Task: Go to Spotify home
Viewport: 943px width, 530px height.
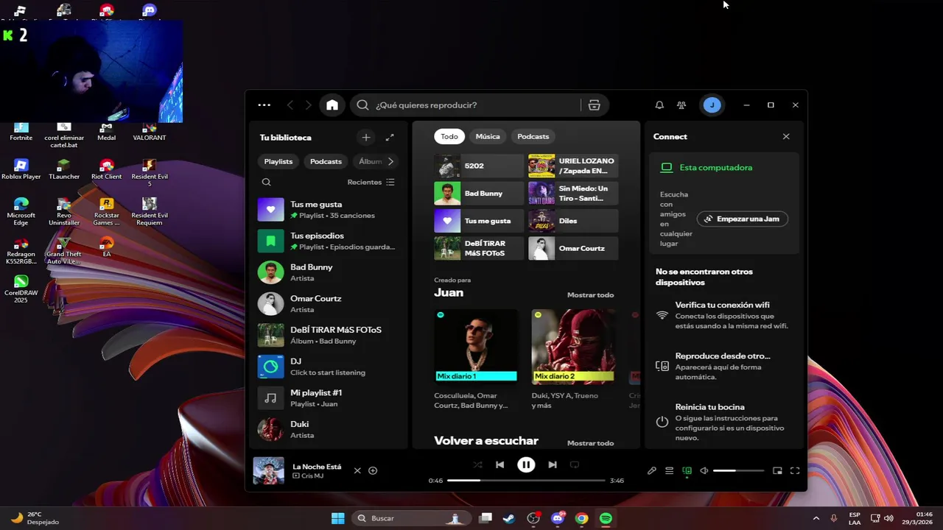Action: (x=332, y=105)
